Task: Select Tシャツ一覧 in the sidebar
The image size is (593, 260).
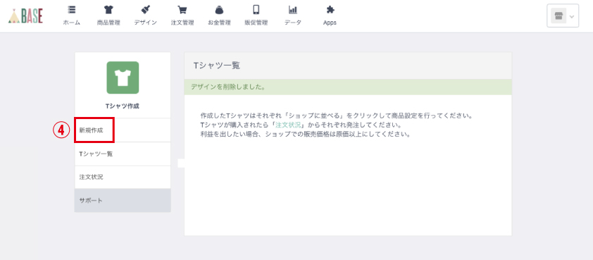Action: pos(123,154)
